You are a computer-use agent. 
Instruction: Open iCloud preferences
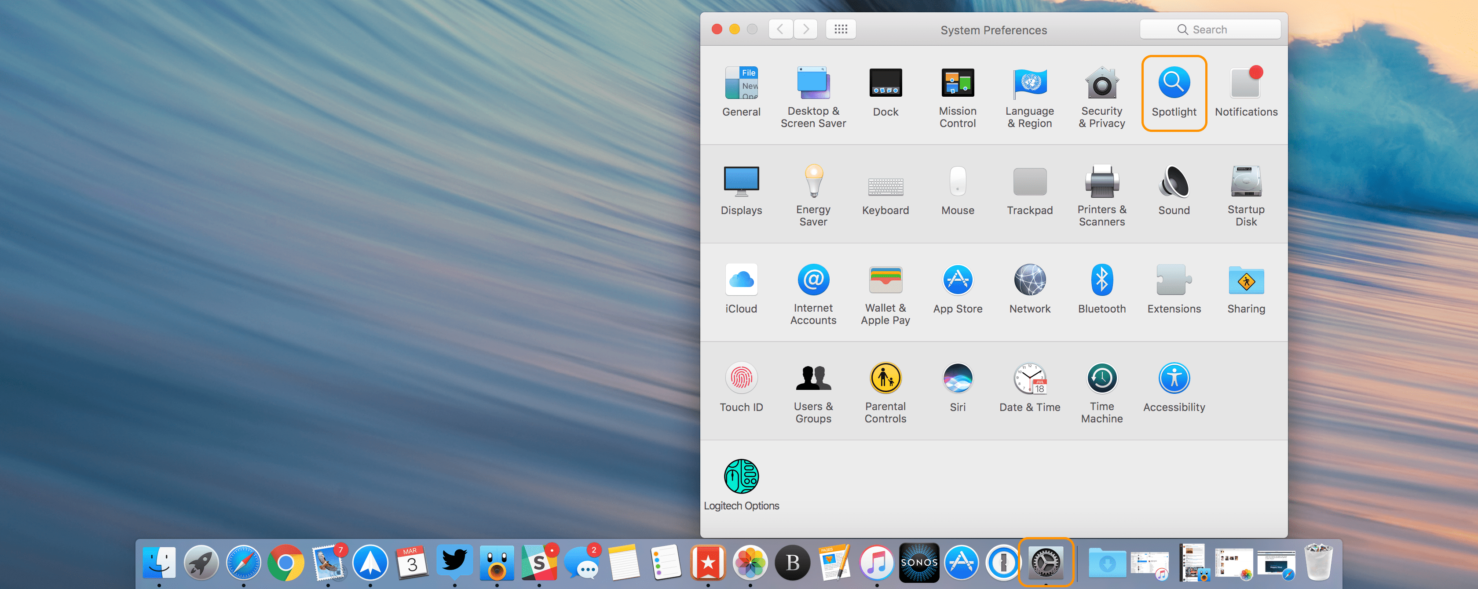tap(741, 281)
